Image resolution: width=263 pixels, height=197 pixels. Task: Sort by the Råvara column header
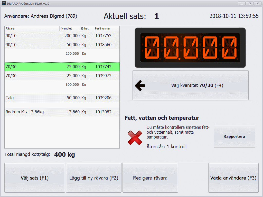coord(32,28)
